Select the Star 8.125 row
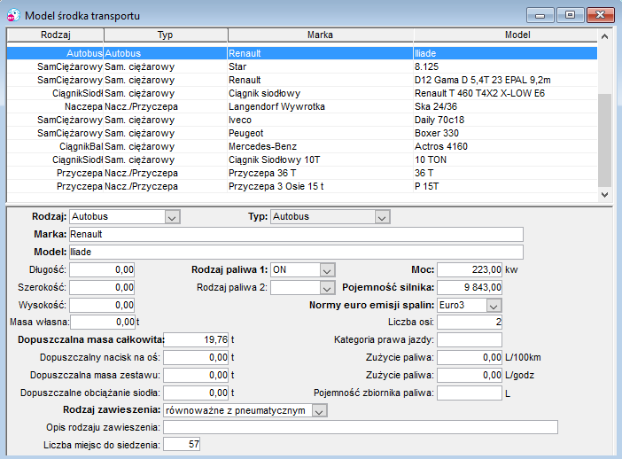Image resolution: width=622 pixels, height=459 pixels. (302, 66)
